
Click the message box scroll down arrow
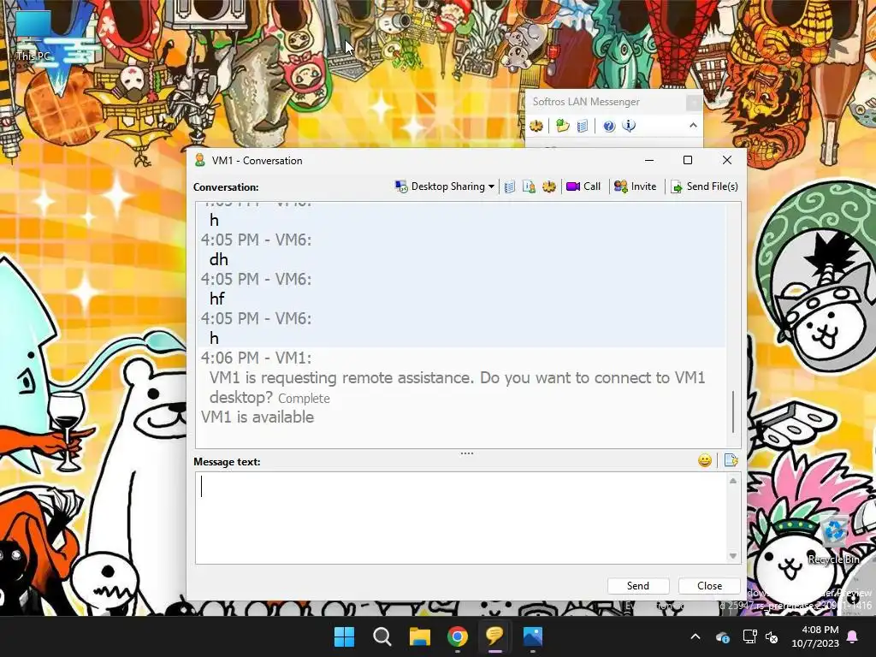(x=733, y=555)
